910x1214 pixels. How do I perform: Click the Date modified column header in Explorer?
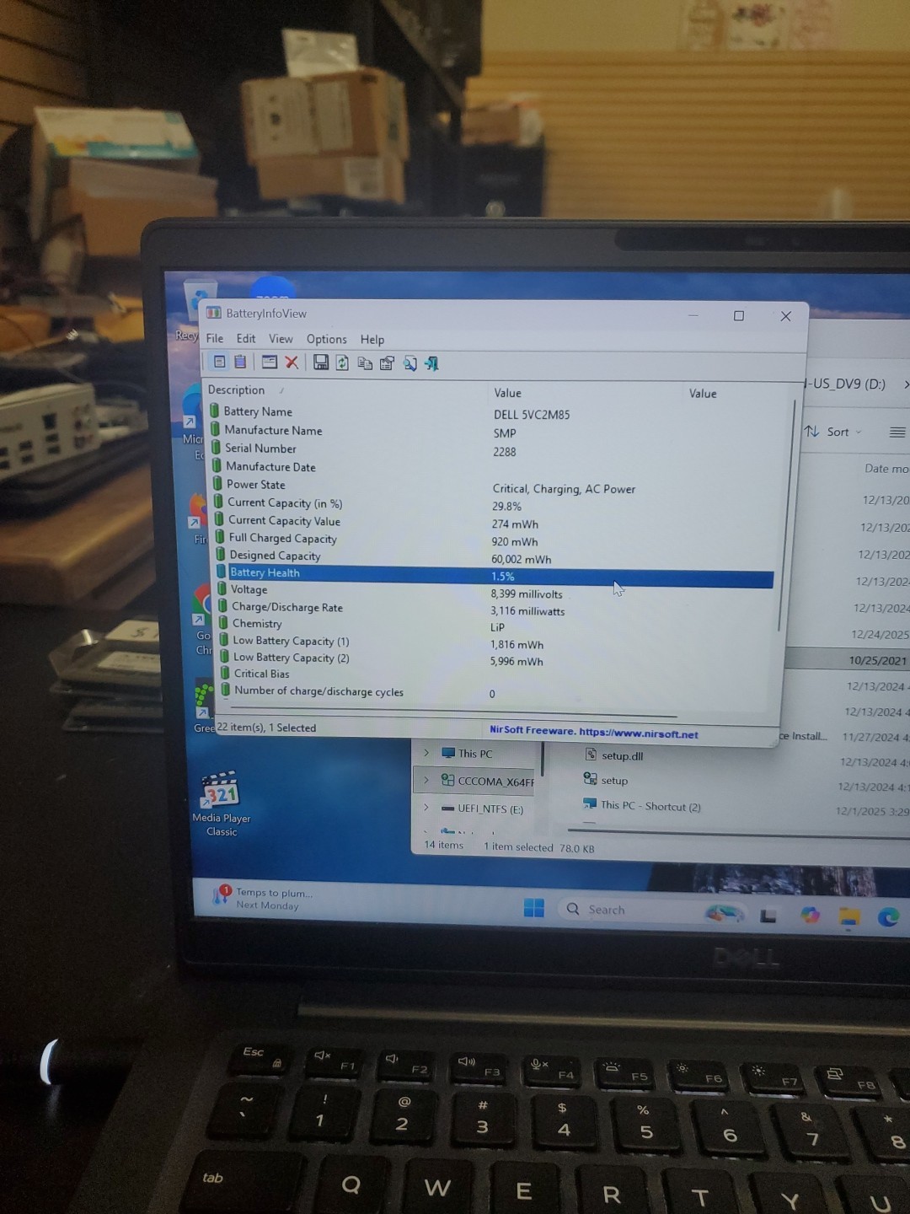click(x=886, y=469)
